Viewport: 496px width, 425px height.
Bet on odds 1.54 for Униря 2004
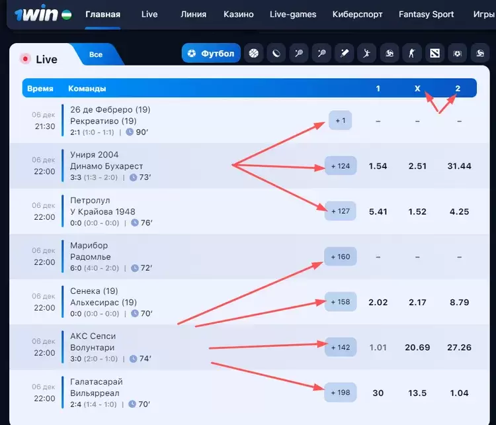click(378, 166)
